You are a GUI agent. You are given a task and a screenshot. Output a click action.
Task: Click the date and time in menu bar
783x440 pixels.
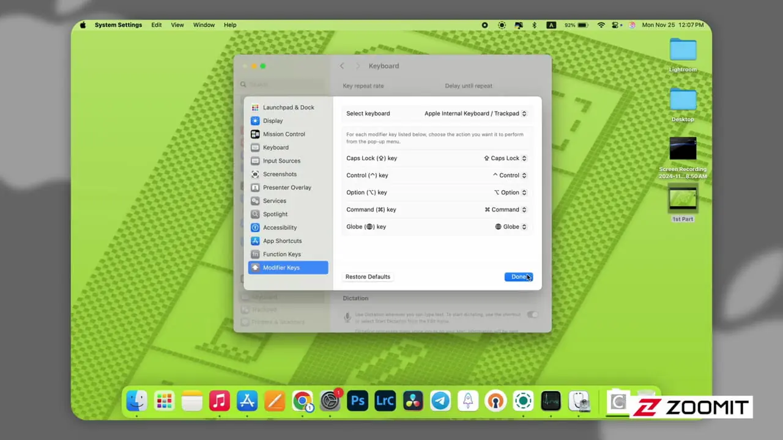673,25
